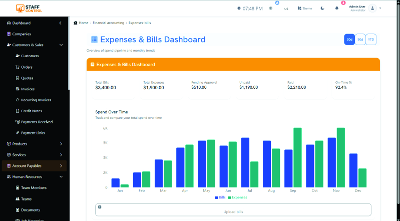Click the clock icon beside the time

pos(238,9)
